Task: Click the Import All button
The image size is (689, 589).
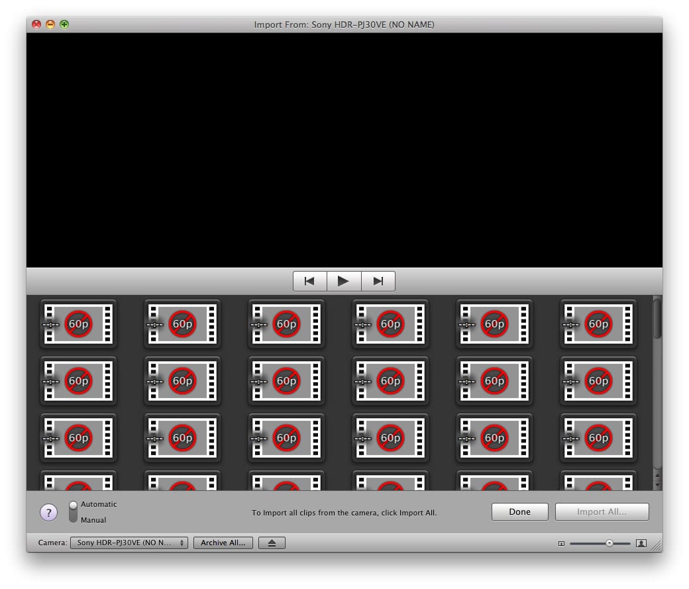Action: click(x=602, y=511)
